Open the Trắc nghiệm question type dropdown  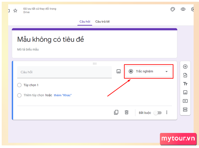click(149, 71)
